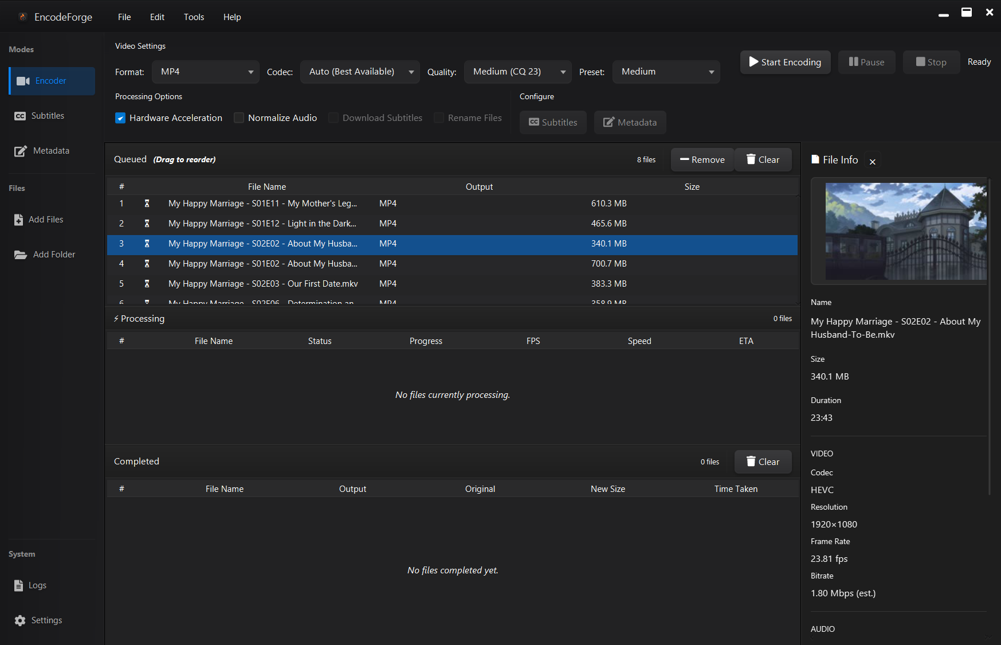Open the Encoder mode camera icon
1001x645 pixels.
point(23,81)
